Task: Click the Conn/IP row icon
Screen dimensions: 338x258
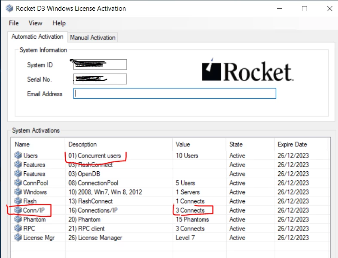Action: 18,210
